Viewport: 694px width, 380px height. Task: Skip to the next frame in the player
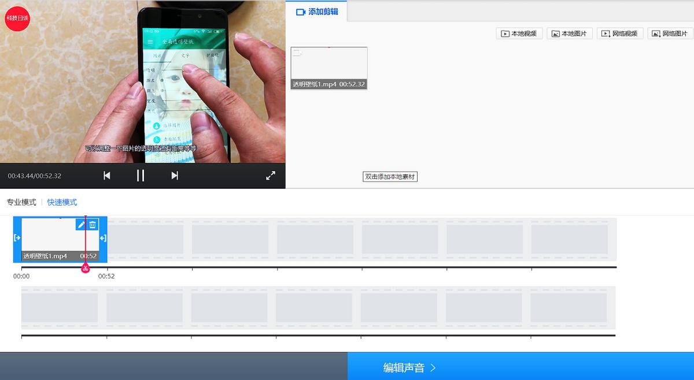point(175,176)
